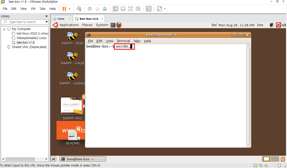
Task: Open the README desktop file
Action: click(73, 137)
